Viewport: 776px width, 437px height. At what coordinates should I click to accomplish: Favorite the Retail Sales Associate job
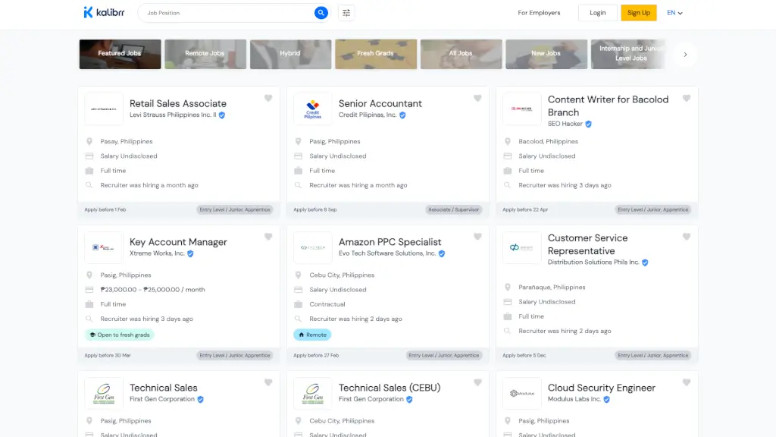(x=268, y=99)
